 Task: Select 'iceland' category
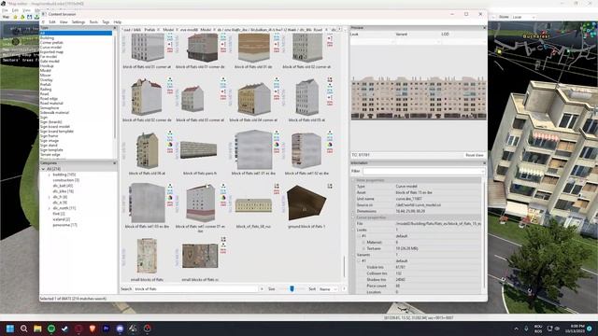61,219
